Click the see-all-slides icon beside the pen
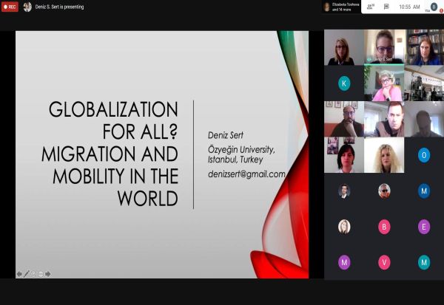This screenshot has width=444, height=305. [x=33, y=273]
